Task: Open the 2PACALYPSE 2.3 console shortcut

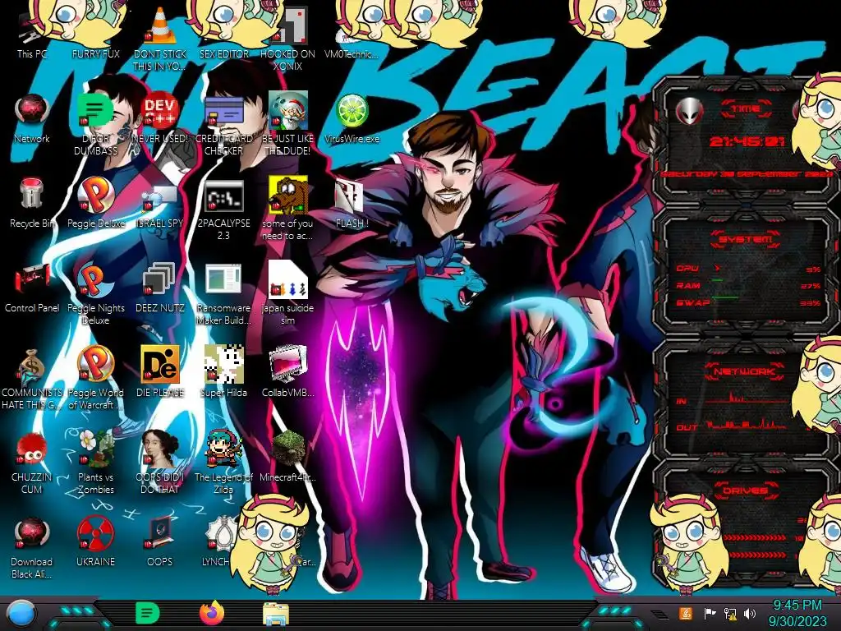Action: tap(223, 210)
